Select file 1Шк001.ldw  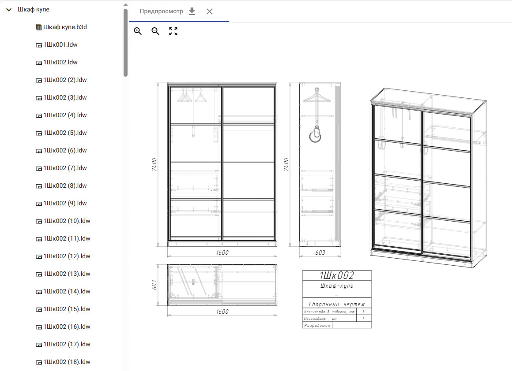60,45
